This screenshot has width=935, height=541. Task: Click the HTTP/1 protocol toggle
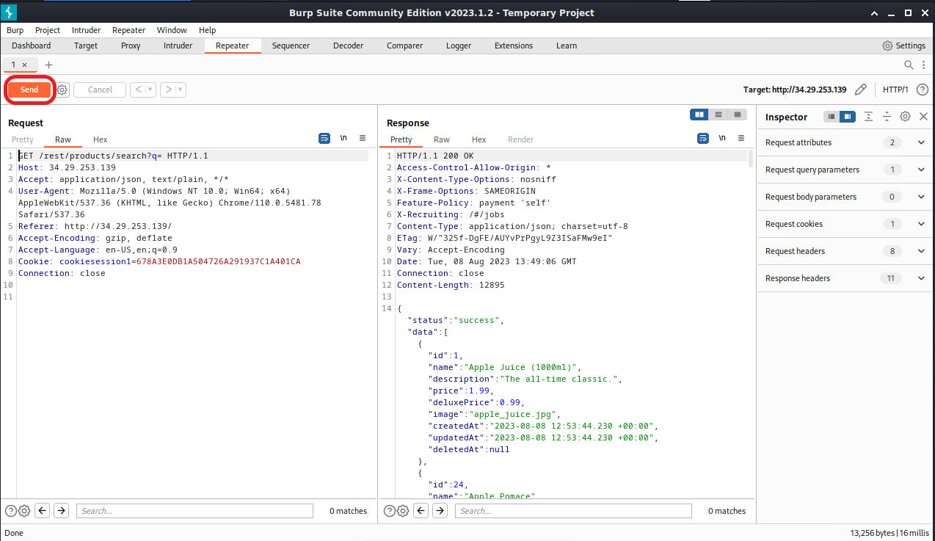pos(895,90)
